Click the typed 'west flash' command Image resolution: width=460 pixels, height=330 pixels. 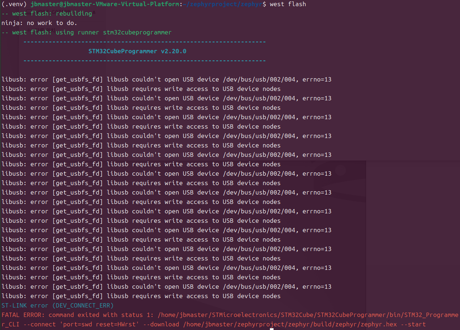point(288,4)
